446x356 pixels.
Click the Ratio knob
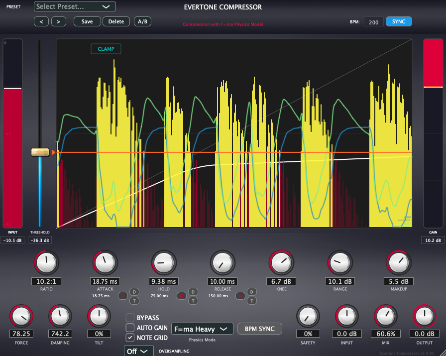pos(46,262)
